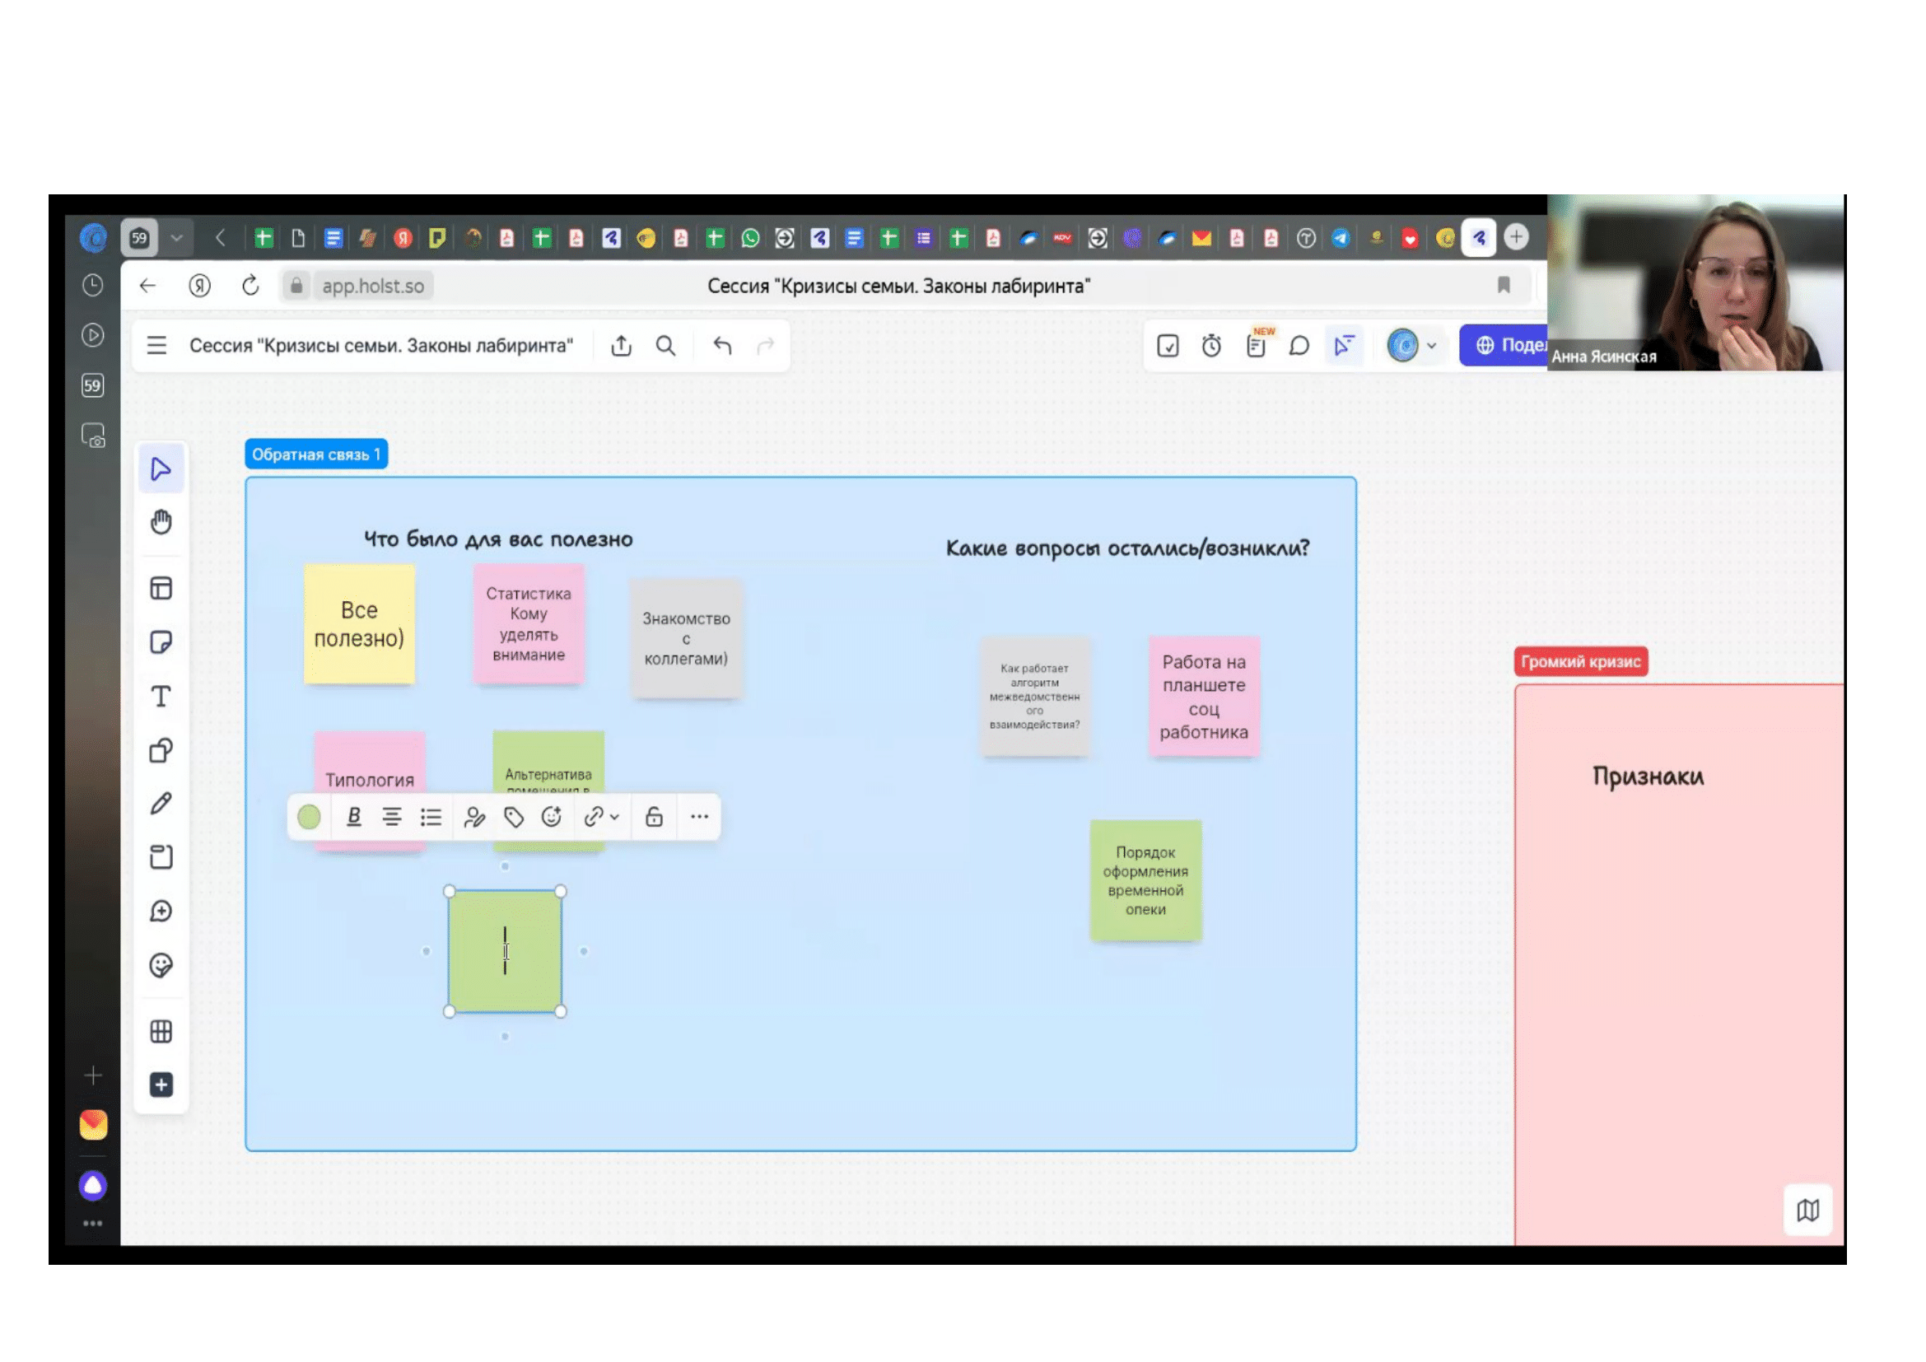
Task: Click the Undo arrow button
Action: click(721, 346)
